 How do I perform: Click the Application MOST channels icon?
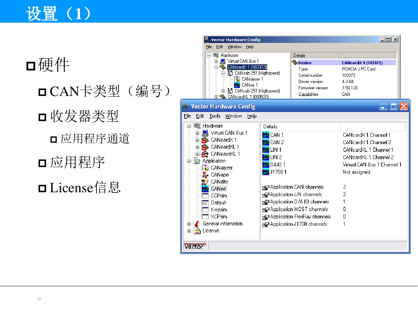click(266, 210)
